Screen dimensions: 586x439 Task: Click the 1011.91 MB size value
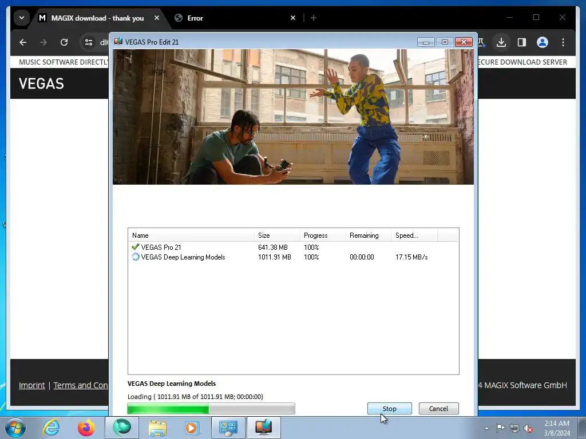(274, 257)
